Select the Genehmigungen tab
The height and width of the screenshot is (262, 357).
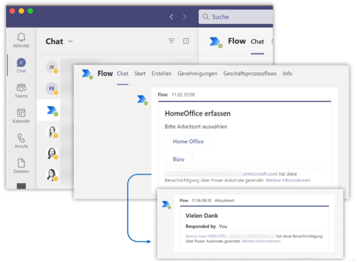pos(197,73)
